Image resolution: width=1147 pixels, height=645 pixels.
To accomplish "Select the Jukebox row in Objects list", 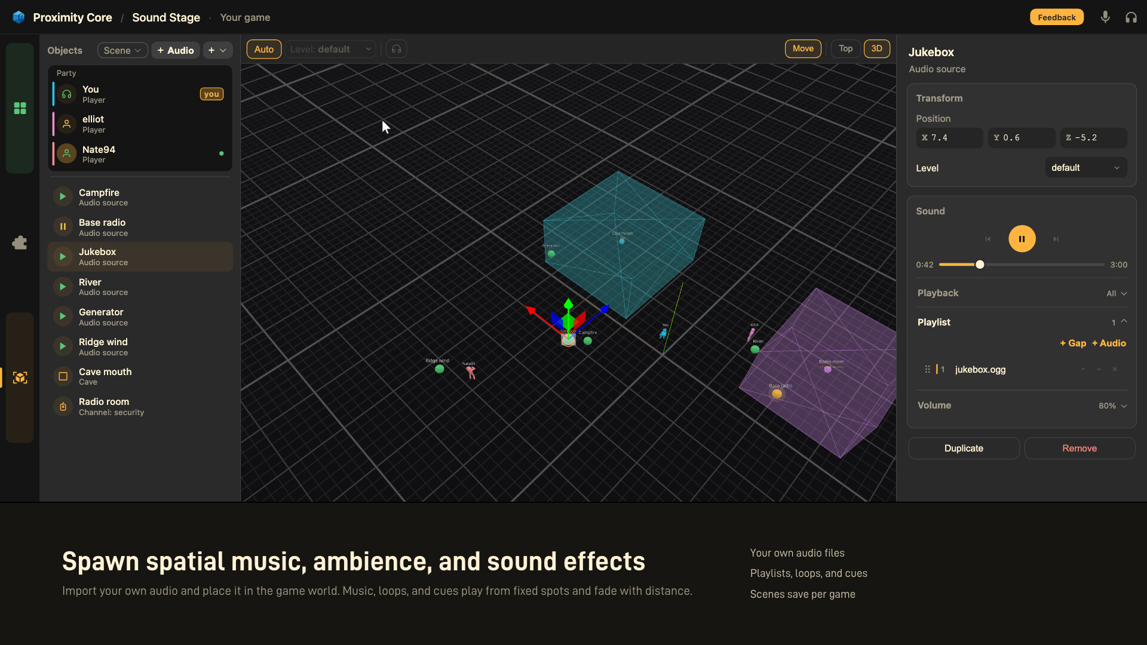I will tap(140, 257).
